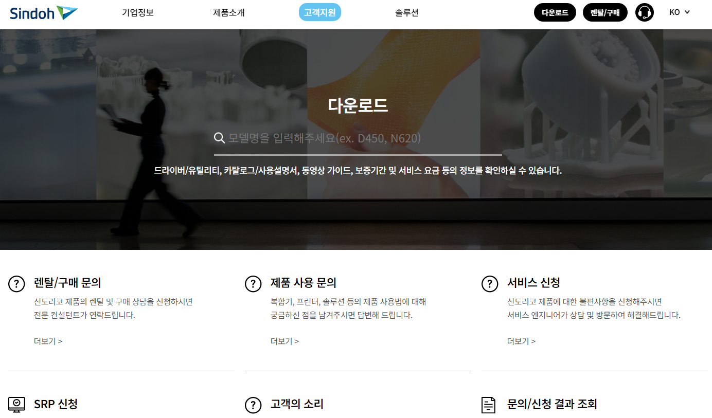Open the 제품소개 menu

[229, 12]
